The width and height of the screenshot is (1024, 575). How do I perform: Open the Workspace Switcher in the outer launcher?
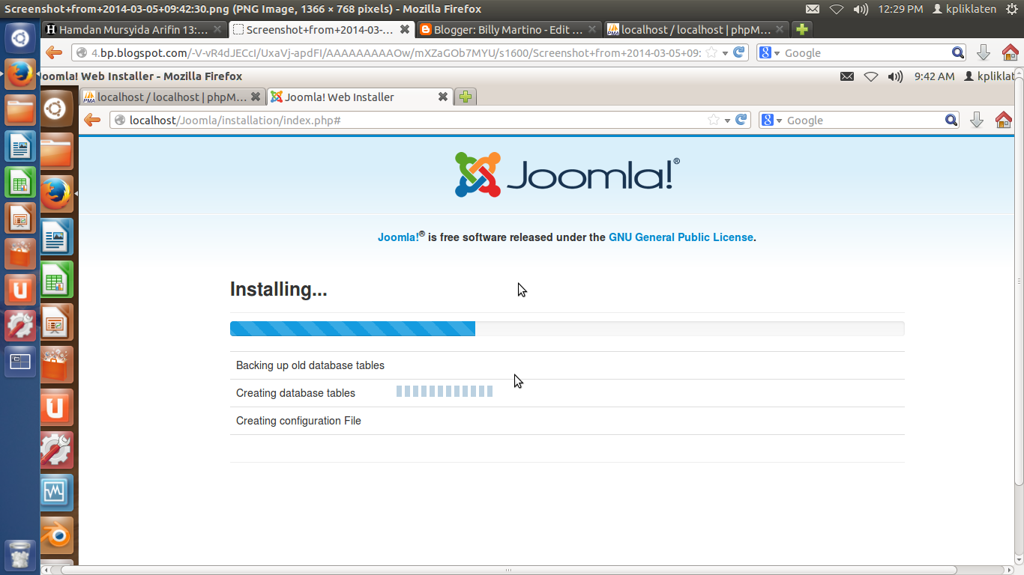tap(20, 362)
